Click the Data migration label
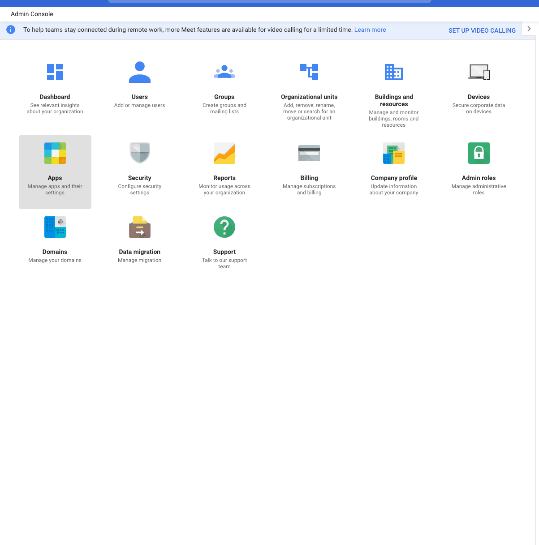The image size is (539, 545). click(x=140, y=252)
